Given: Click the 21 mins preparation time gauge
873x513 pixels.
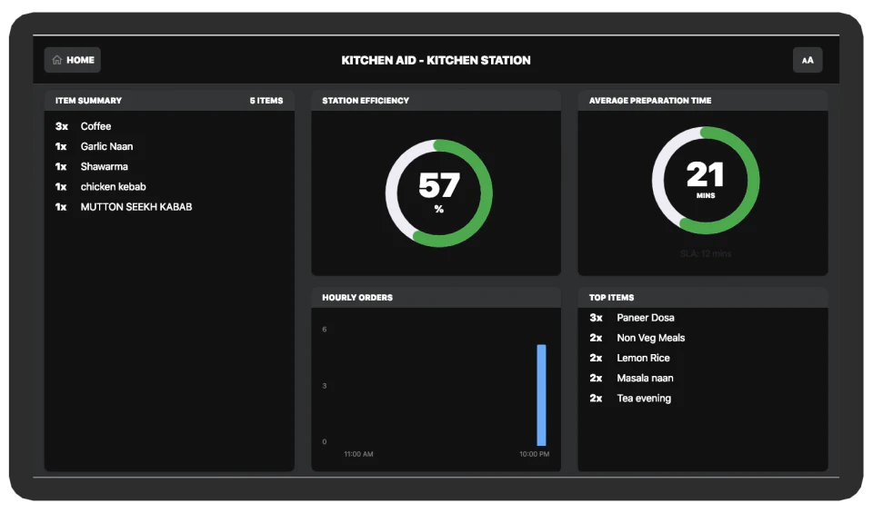Looking at the screenshot, I should (706, 180).
